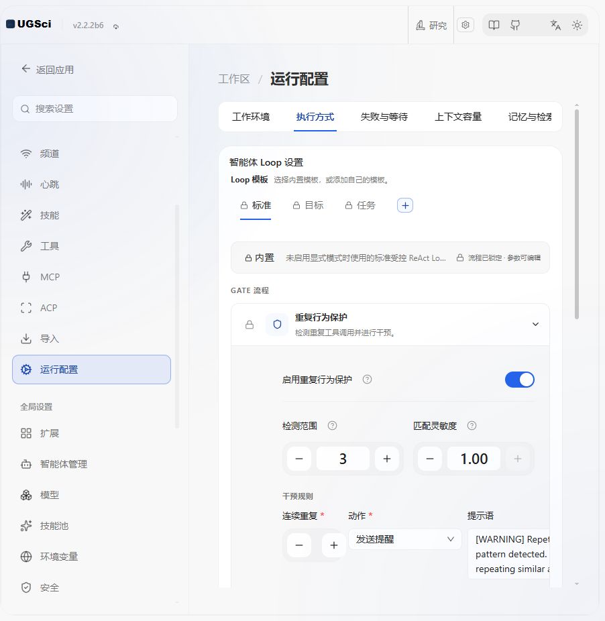Open 智能体管理 in the sidebar
The height and width of the screenshot is (621, 605).
92,464
